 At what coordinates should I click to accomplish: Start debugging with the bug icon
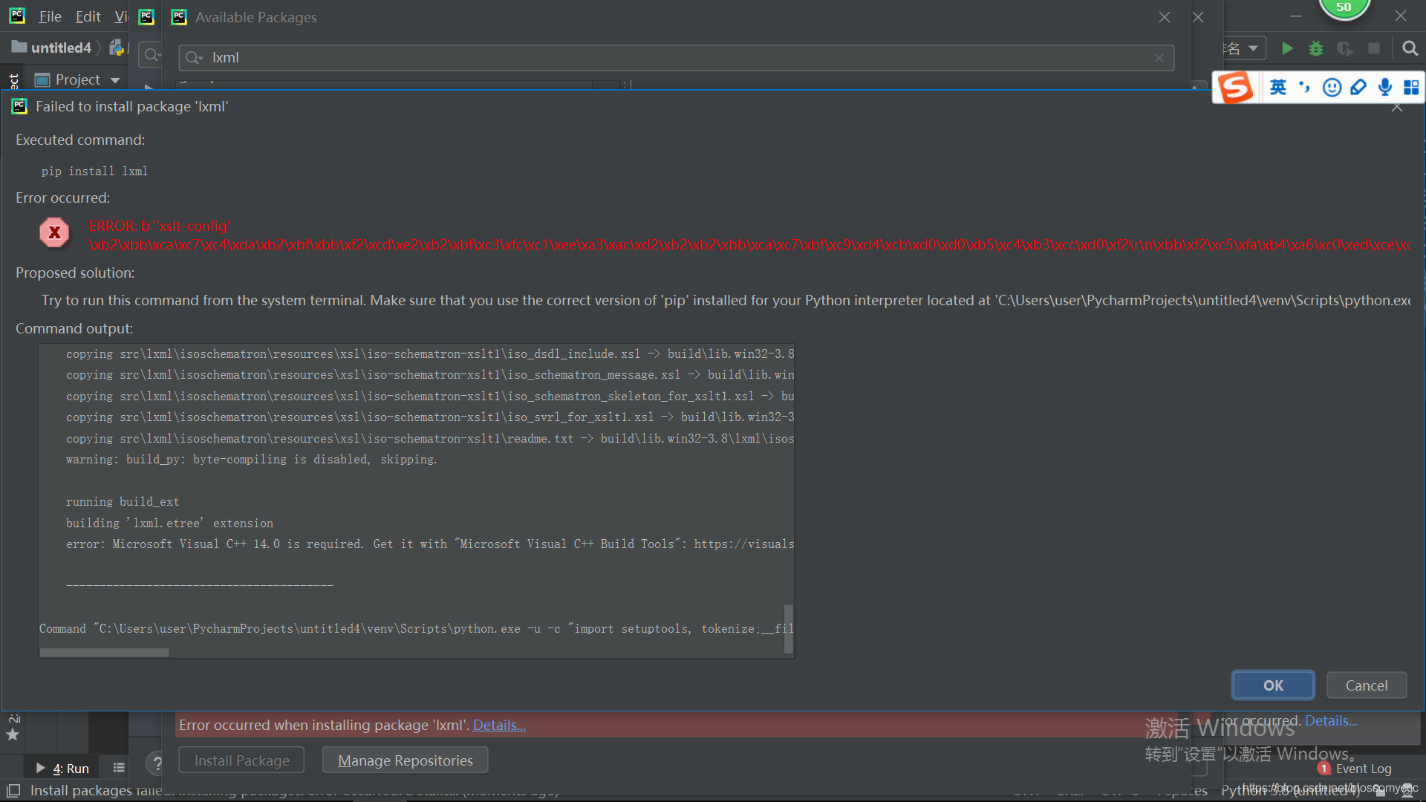(1315, 48)
